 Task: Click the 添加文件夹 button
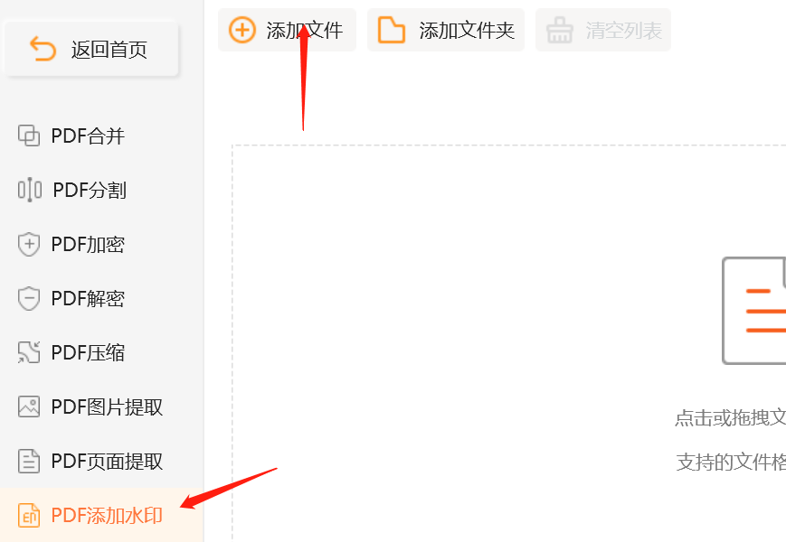(x=446, y=30)
